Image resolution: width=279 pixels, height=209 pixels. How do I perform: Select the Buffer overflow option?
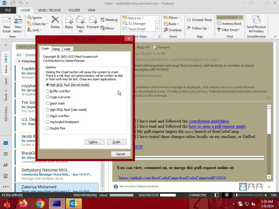pyautogui.click(x=58, y=91)
